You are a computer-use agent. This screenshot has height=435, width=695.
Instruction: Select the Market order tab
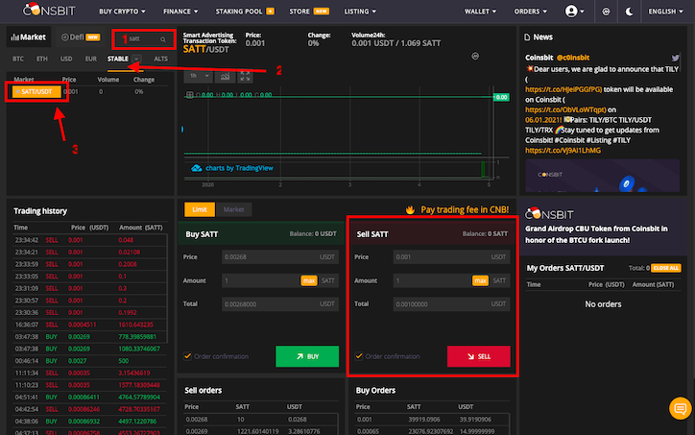click(x=233, y=209)
